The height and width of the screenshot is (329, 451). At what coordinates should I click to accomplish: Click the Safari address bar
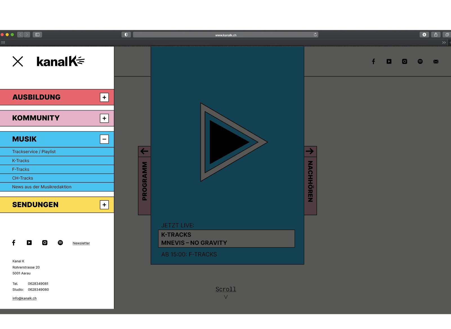[225, 35]
